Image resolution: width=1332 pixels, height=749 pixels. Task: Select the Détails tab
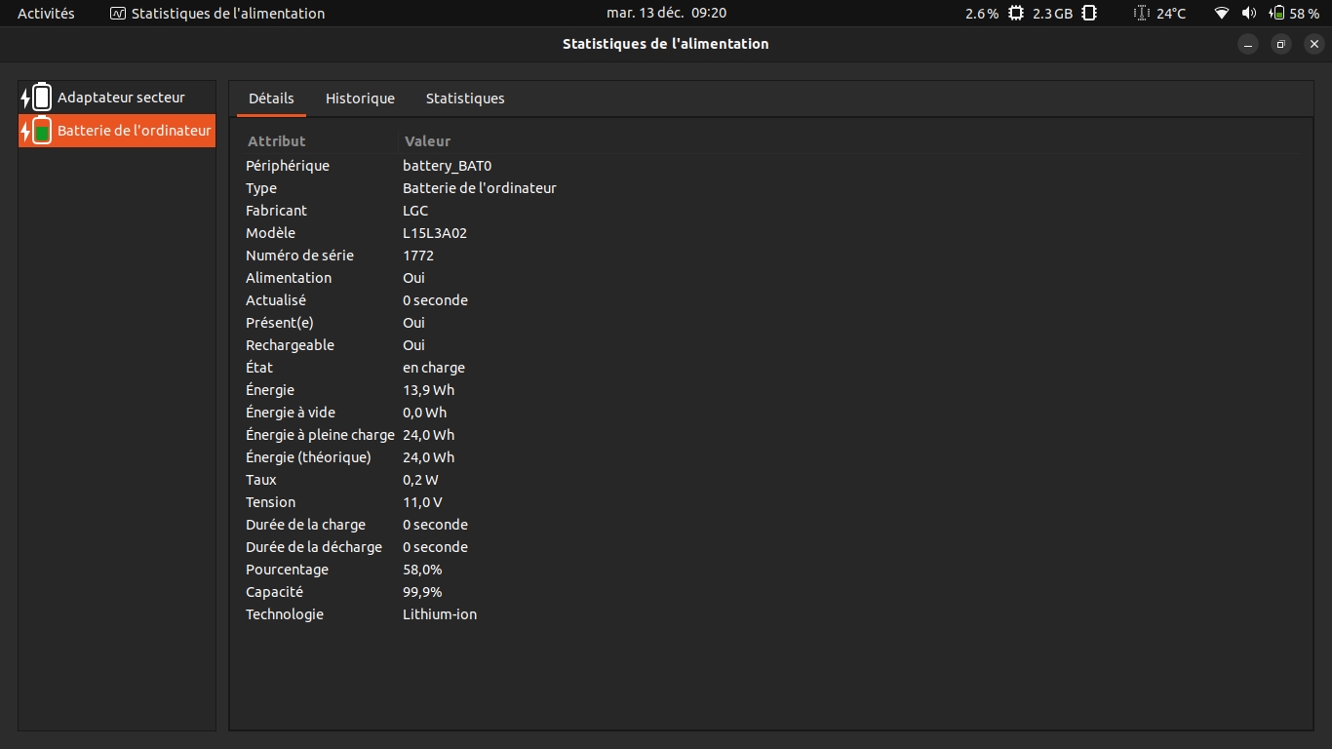(271, 99)
